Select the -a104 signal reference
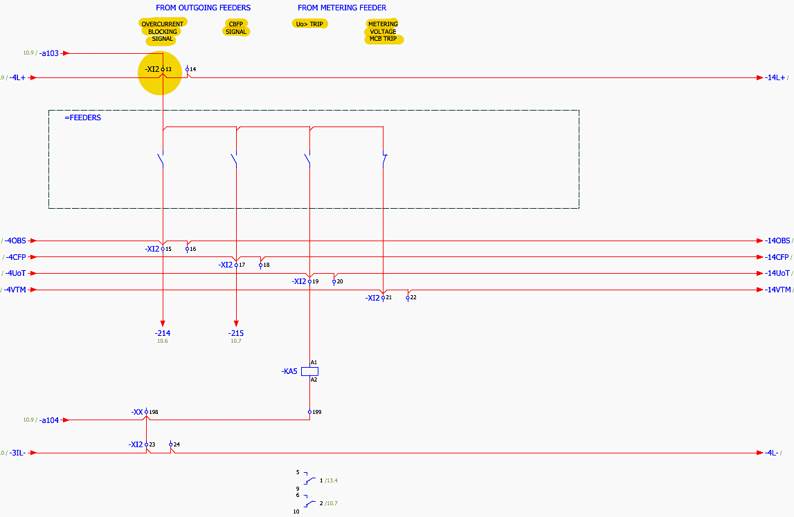The width and height of the screenshot is (794, 517). pyautogui.click(x=49, y=420)
